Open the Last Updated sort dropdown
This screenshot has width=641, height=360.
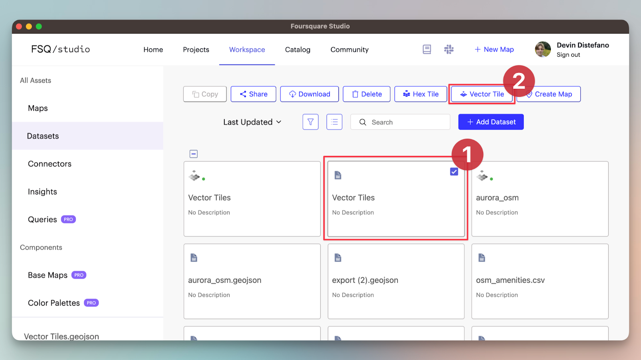(x=252, y=122)
